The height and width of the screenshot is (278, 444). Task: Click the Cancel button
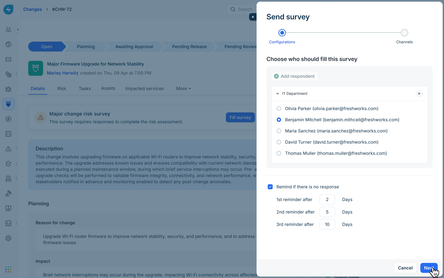click(x=405, y=268)
